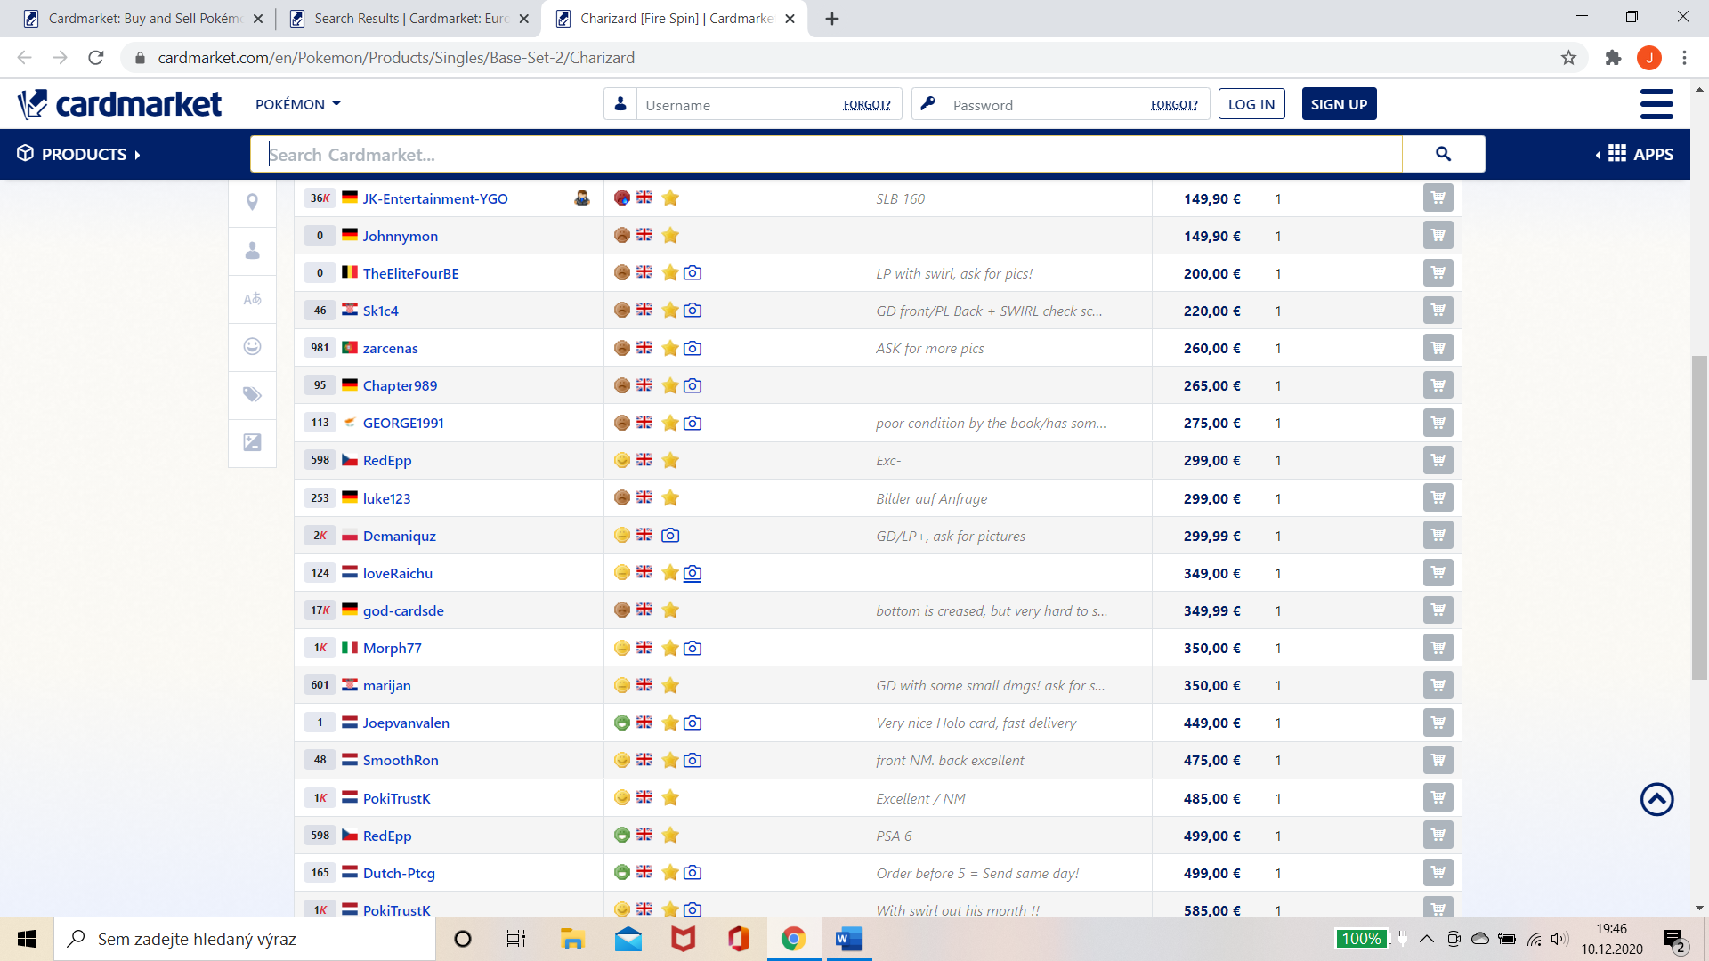This screenshot has width=1709, height=961.
Task: Open the RedEpp seller link with PSA 6 comment
Action: [x=386, y=836]
